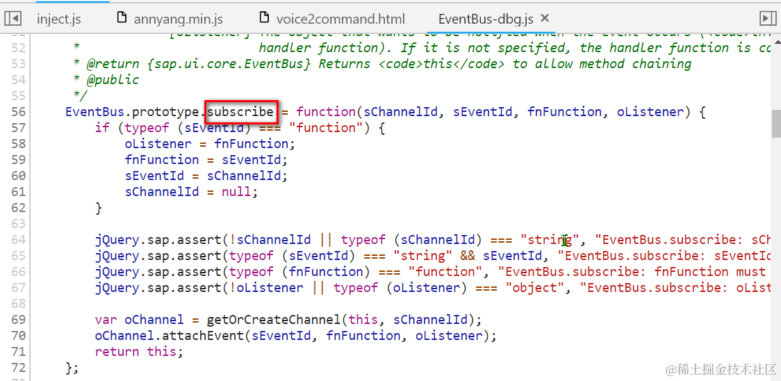Image resolution: width=781 pixels, height=381 pixels.
Task: Set breakpoint on line number 72
Action: pyautogui.click(x=18, y=368)
